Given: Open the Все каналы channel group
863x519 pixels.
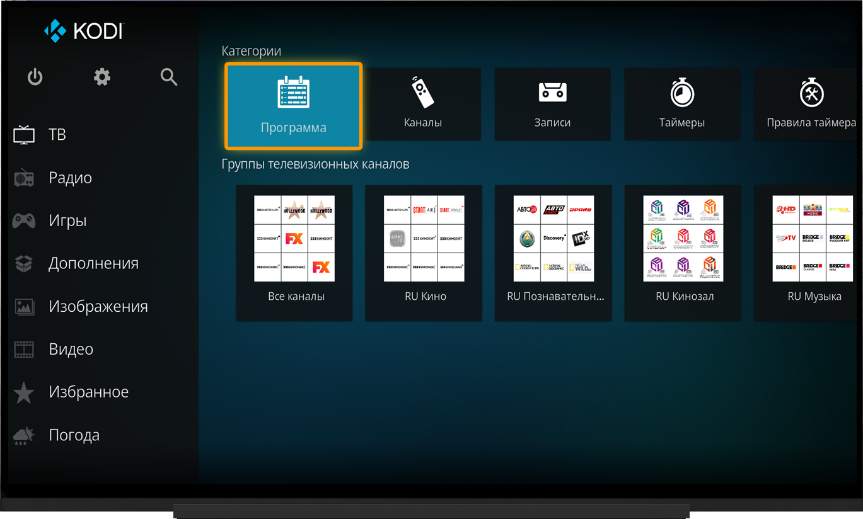Looking at the screenshot, I should (294, 253).
